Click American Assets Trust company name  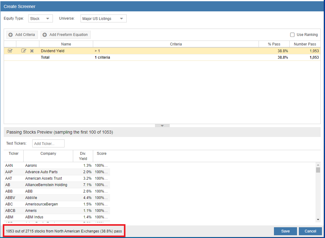(44, 178)
